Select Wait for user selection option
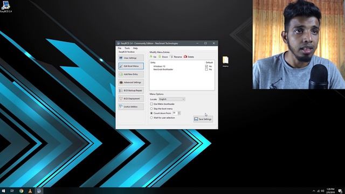Viewport: 345px width, 194px height. tap(151, 117)
